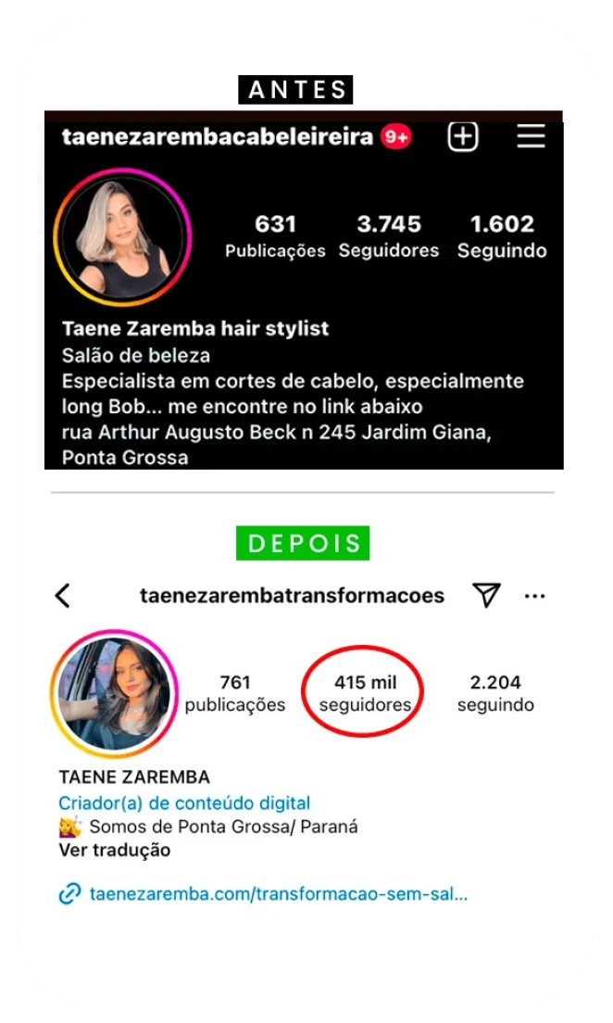This screenshot has width=613, height=1023.
Task: Open the blonde profile picture story
Action: click(x=122, y=237)
